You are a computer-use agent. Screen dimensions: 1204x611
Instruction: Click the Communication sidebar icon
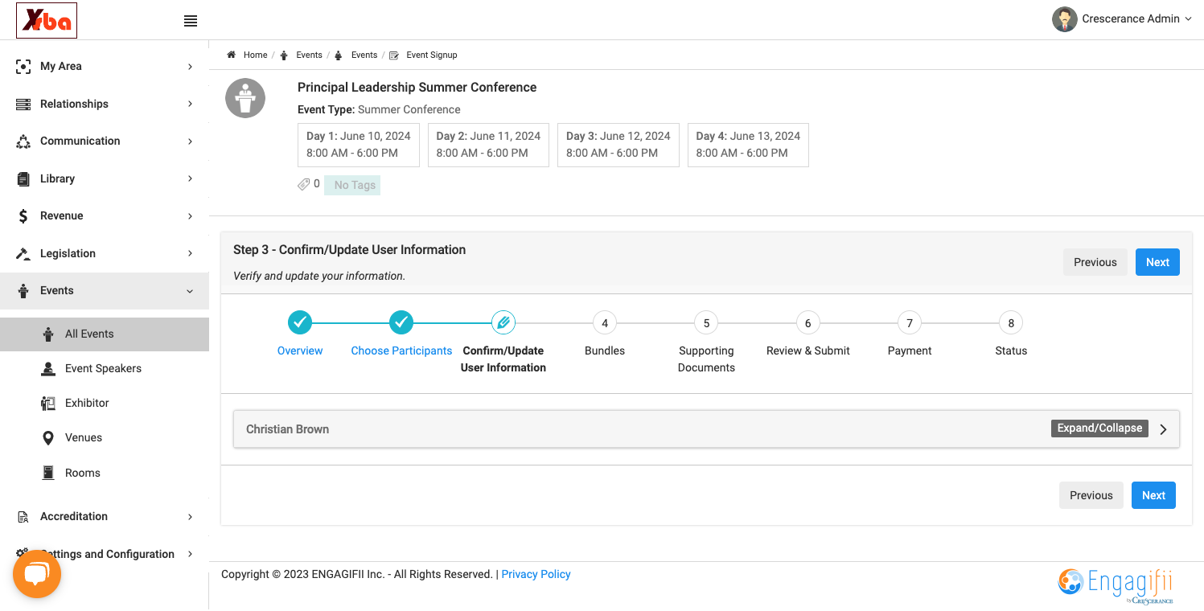[x=23, y=141]
